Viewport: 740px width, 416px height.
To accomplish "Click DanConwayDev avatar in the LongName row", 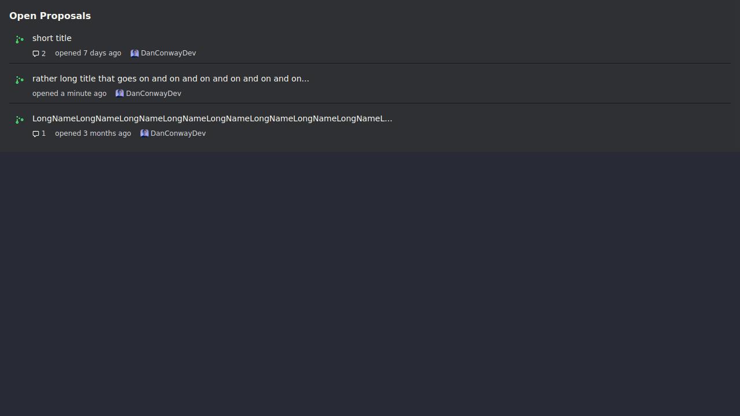I will click(x=145, y=133).
